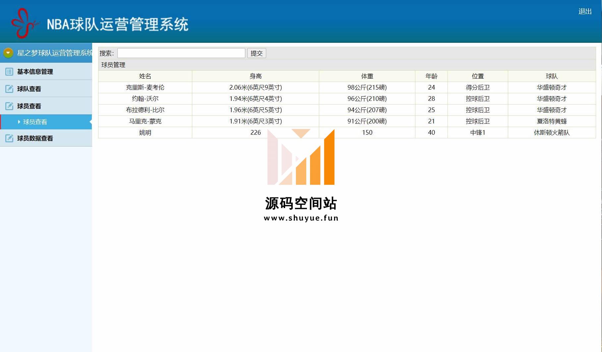The image size is (602, 352).
Task: Click the 姓名 column header
Action: pos(145,76)
